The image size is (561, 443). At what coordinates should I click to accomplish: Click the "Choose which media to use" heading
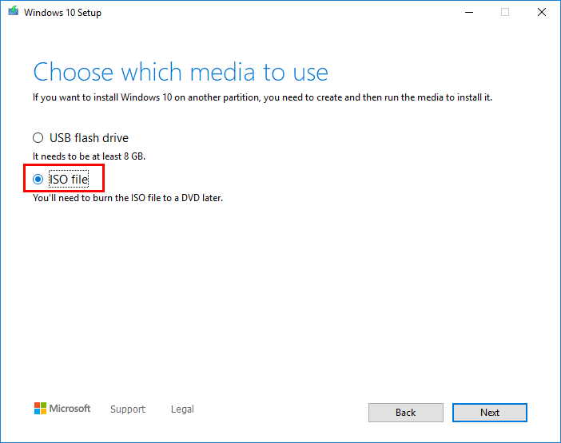tap(181, 72)
